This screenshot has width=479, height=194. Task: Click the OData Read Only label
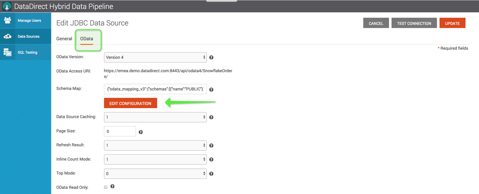72,187
